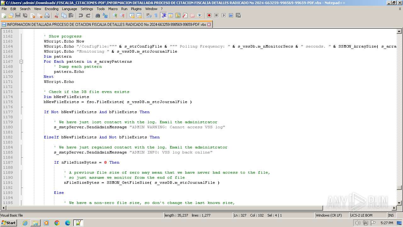Click the Print toolbar icon
The width and height of the screenshot is (403, 227).
pos(47,15)
